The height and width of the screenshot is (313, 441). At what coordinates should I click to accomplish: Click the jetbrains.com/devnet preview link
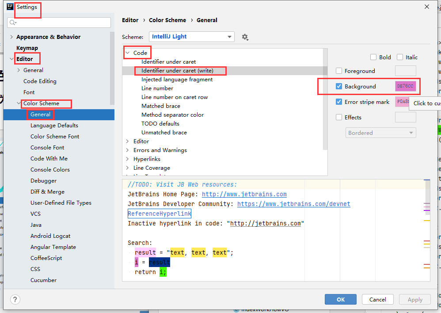[293, 204]
